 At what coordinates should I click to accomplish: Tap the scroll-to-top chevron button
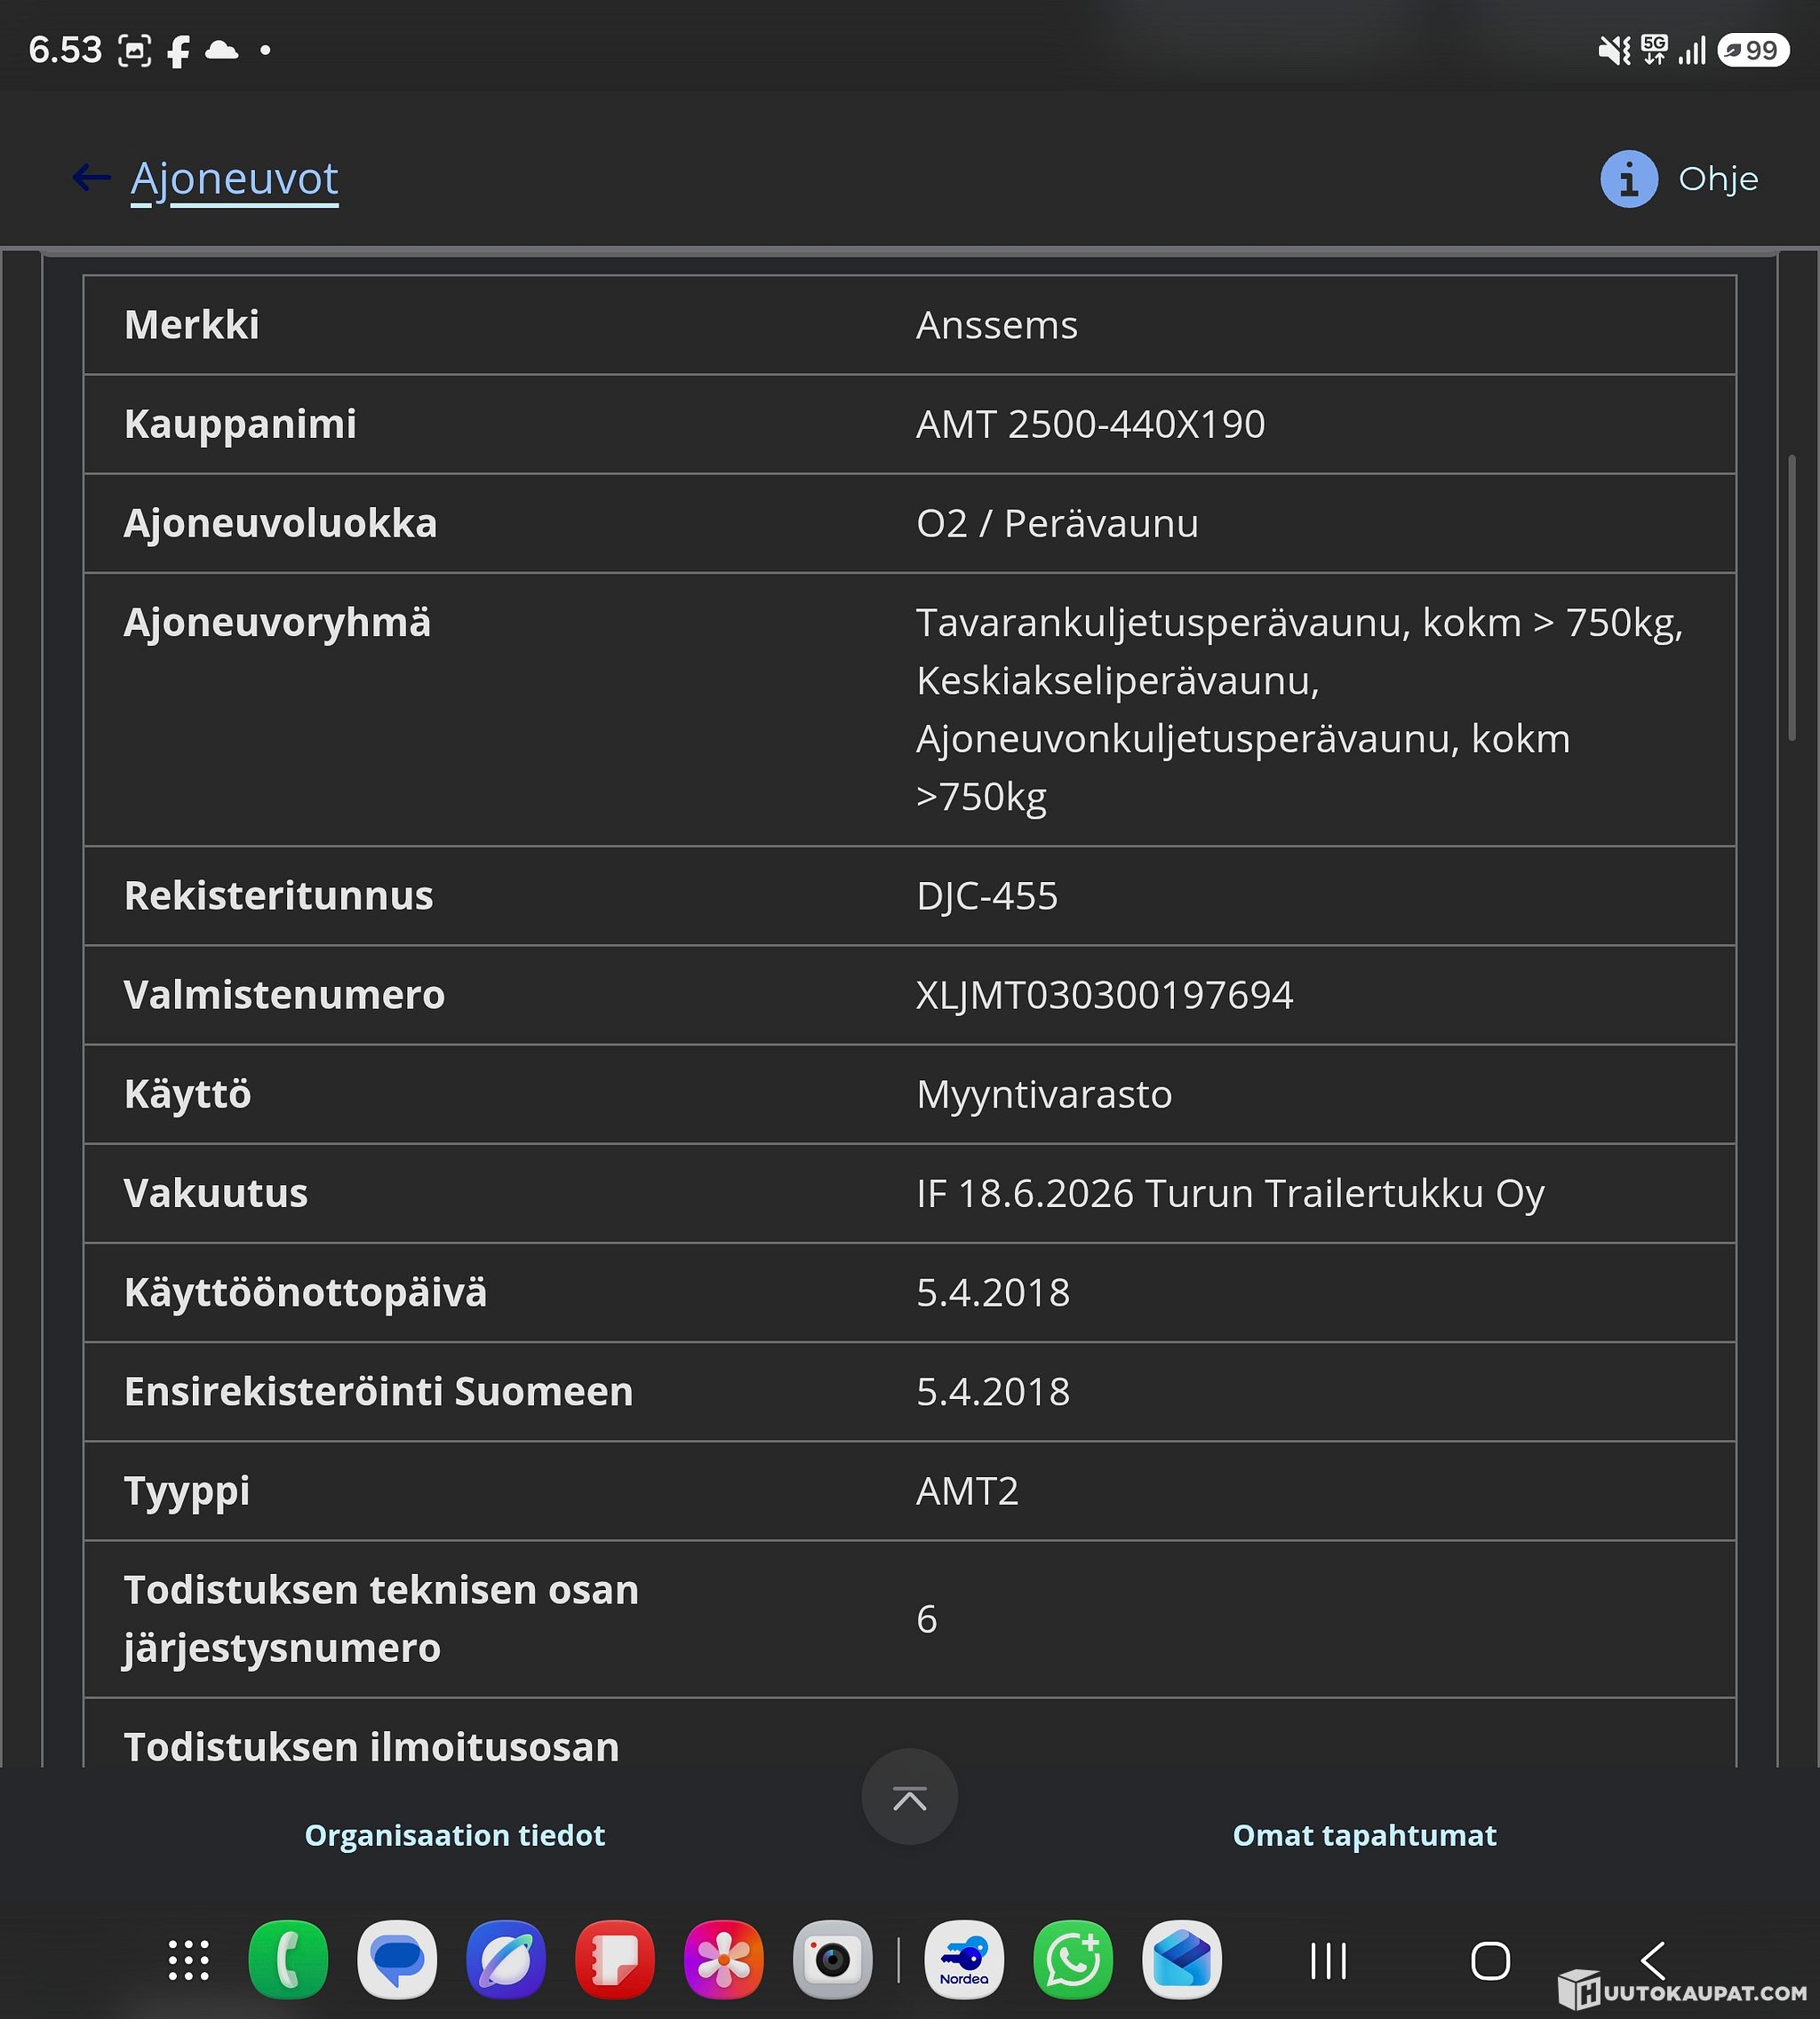pos(909,1796)
